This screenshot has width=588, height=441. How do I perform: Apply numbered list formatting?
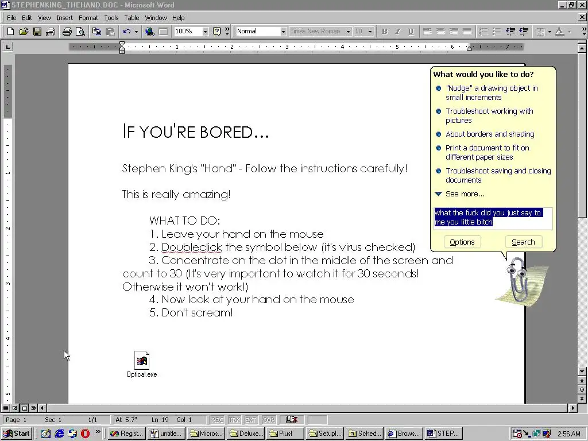coord(483,32)
